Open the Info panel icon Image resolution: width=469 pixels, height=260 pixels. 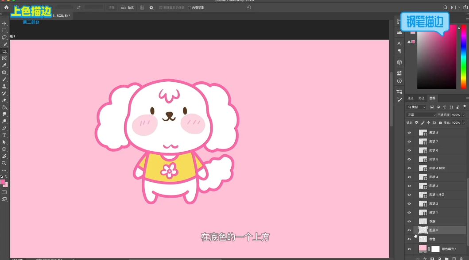pos(399,81)
